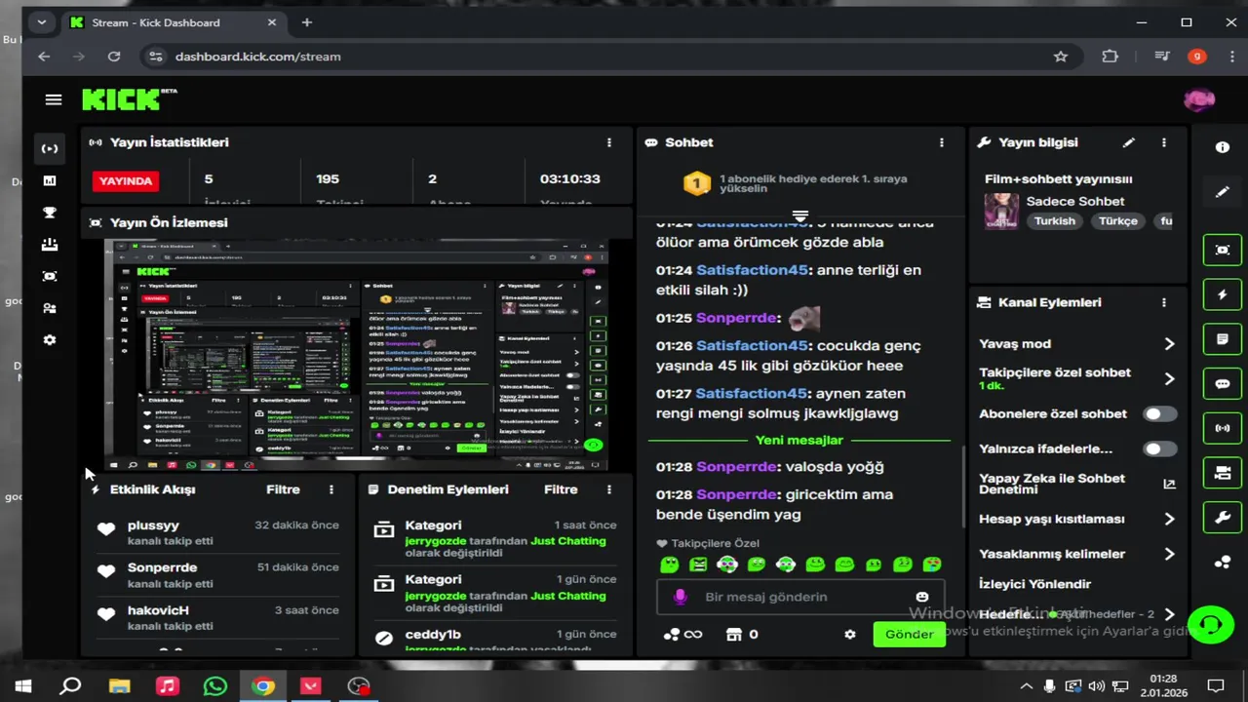Click the first green emote under Takipçilere Özel

tap(669, 565)
